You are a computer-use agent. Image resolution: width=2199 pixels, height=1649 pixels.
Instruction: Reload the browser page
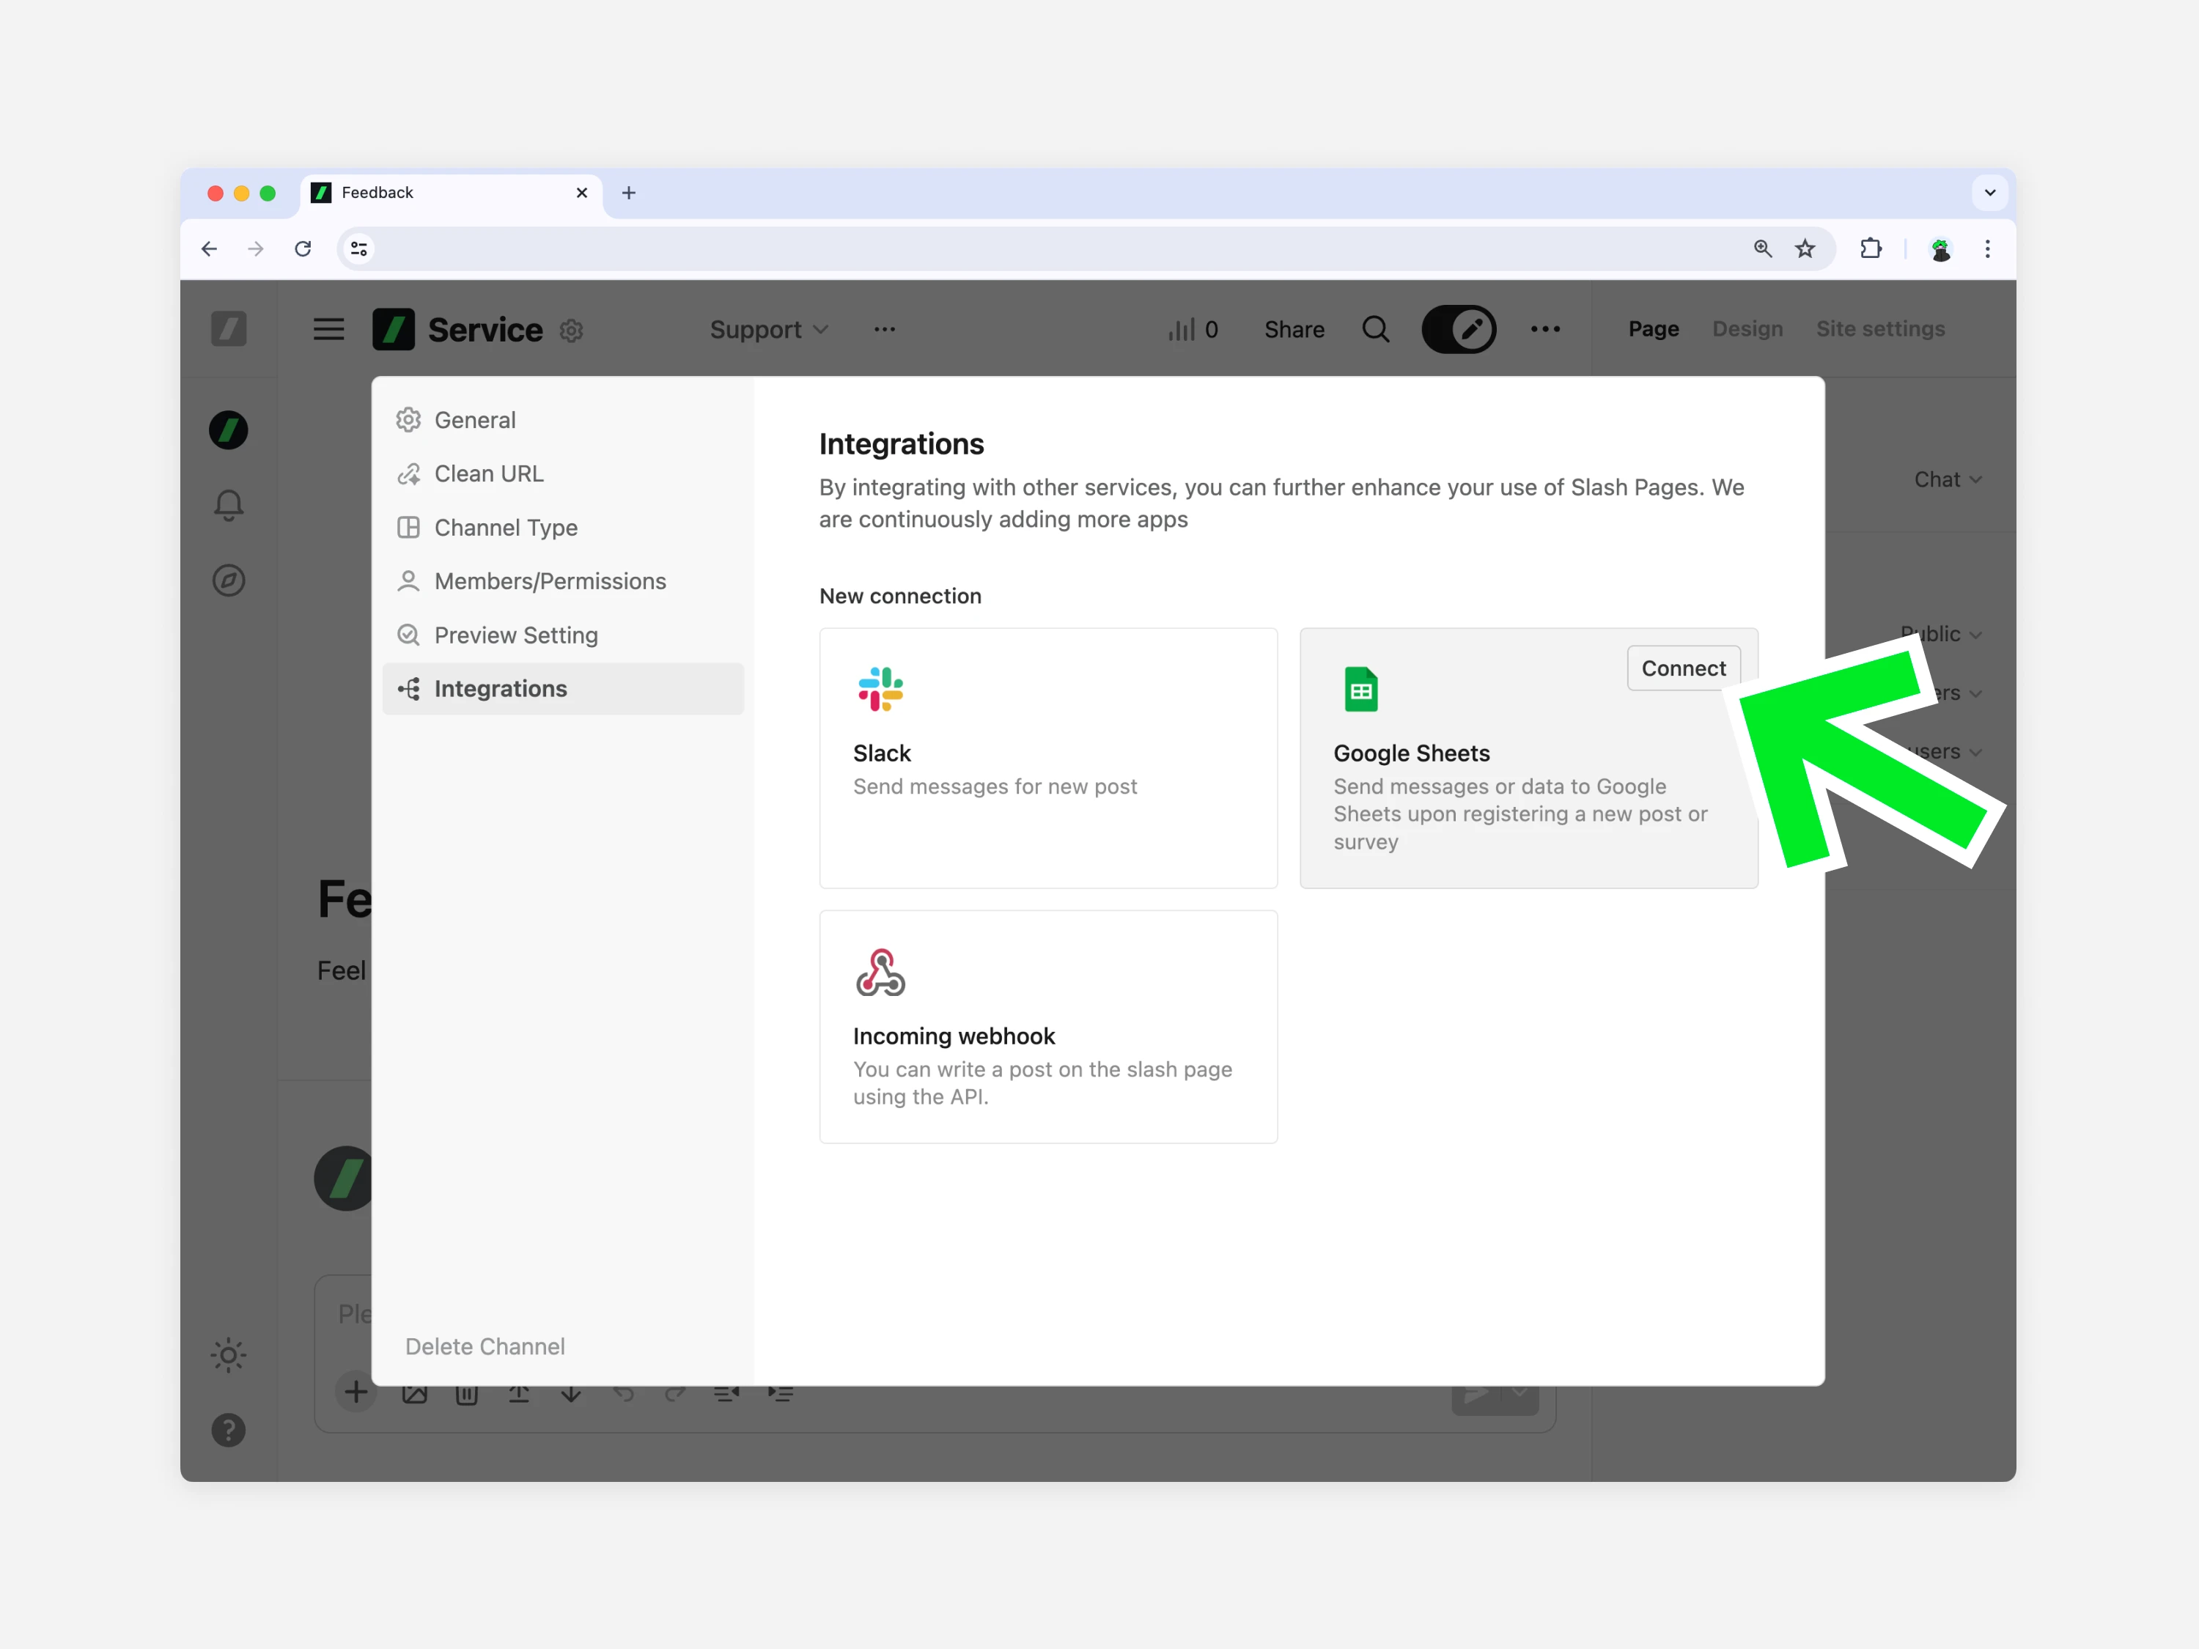[303, 248]
